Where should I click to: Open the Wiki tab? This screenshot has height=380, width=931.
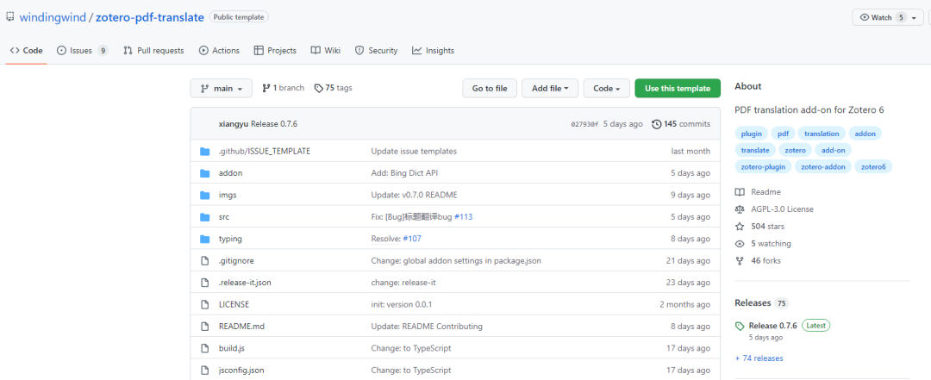(325, 51)
